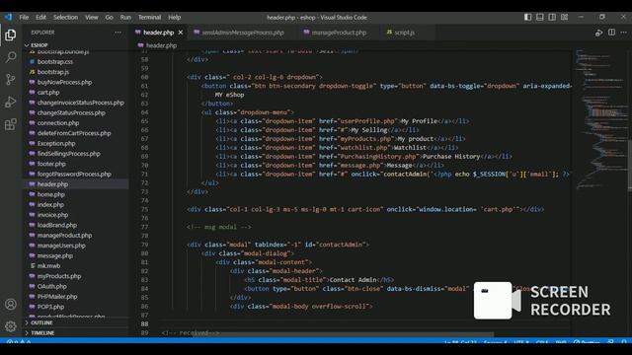Image resolution: width=632 pixels, height=355 pixels.
Task: Open Explorer more actions ellipsis
Action: point(118,33)
